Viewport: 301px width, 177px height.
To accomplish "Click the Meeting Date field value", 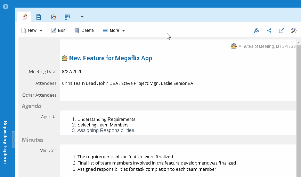I will click(x=72, y=72).
